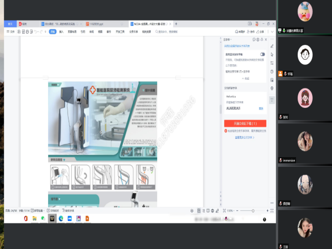This screenshot has height=249, width=332.
Task: Open the zoom percentage dropdown
Action: (230, 211)
